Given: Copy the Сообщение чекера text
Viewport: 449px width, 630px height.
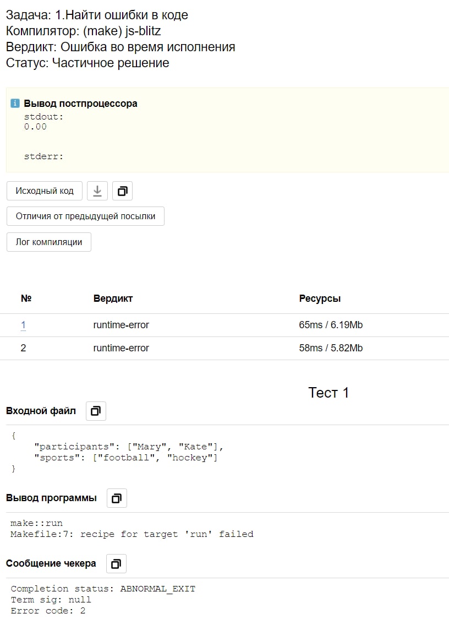Looking at the screenshot, I should pos(117,564).
